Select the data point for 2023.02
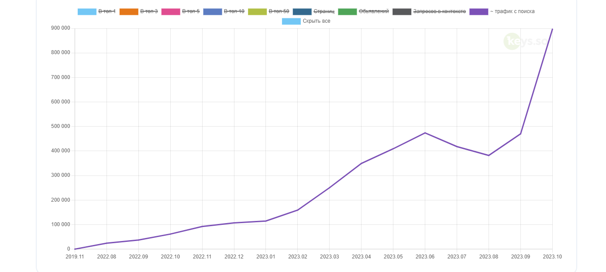The image size is (606, 272). 297,210
